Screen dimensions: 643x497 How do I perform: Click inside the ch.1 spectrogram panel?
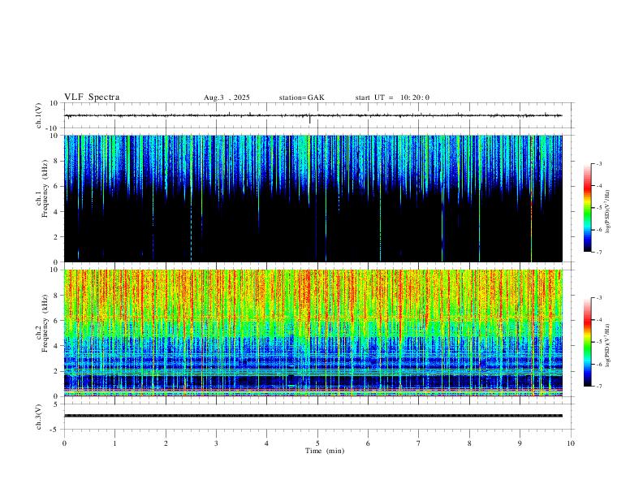(x=313, y=198)
